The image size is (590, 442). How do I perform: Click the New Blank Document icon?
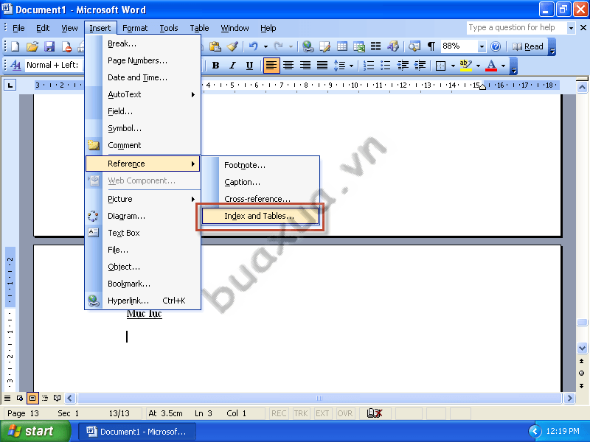(15, 46)
